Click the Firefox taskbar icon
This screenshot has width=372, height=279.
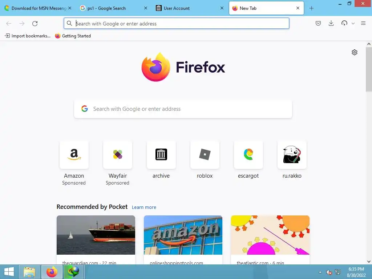click(x=52, y=272)
